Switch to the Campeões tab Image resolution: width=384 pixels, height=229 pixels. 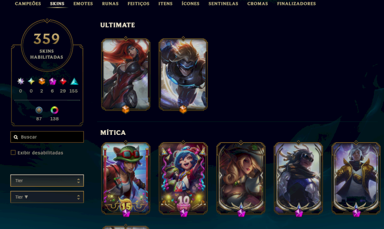(28, 4)
